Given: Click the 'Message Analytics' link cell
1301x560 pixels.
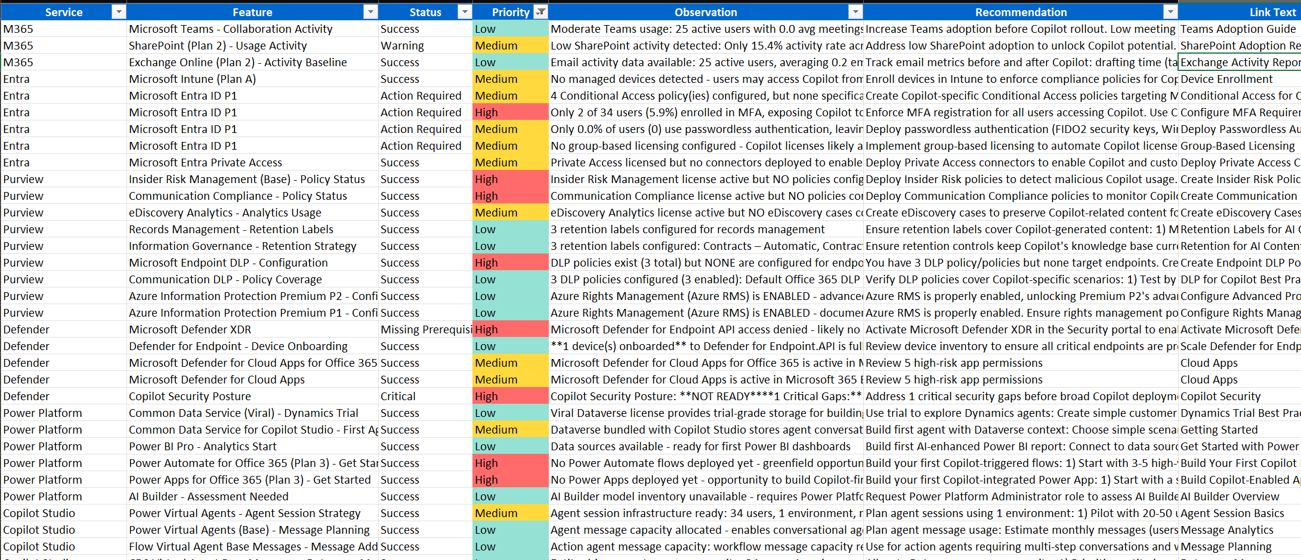Looking at the screenshot, I should (x=1240, y=530).
